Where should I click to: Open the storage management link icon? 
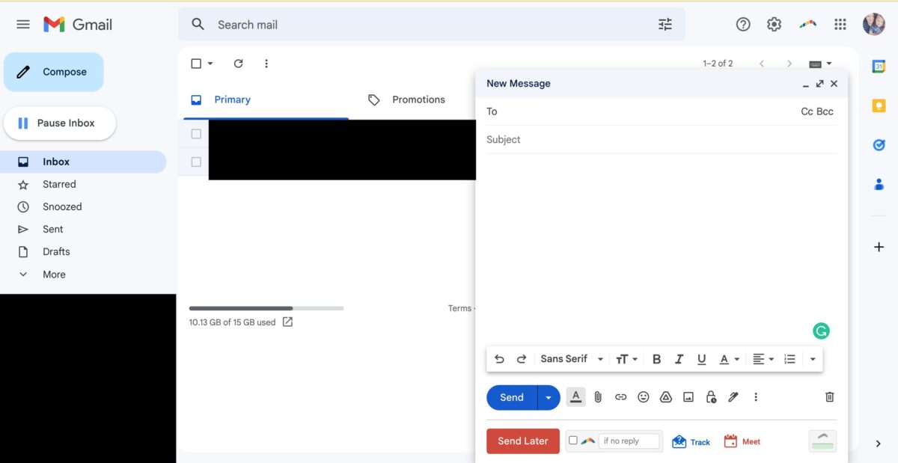point(287,322)
